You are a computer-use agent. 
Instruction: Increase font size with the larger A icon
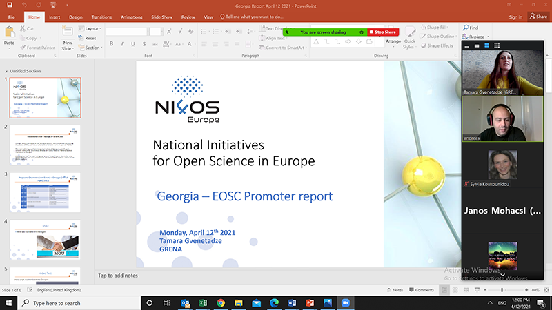coord(169,32)
